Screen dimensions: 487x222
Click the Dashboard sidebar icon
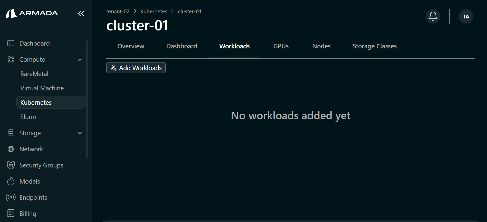11,43
